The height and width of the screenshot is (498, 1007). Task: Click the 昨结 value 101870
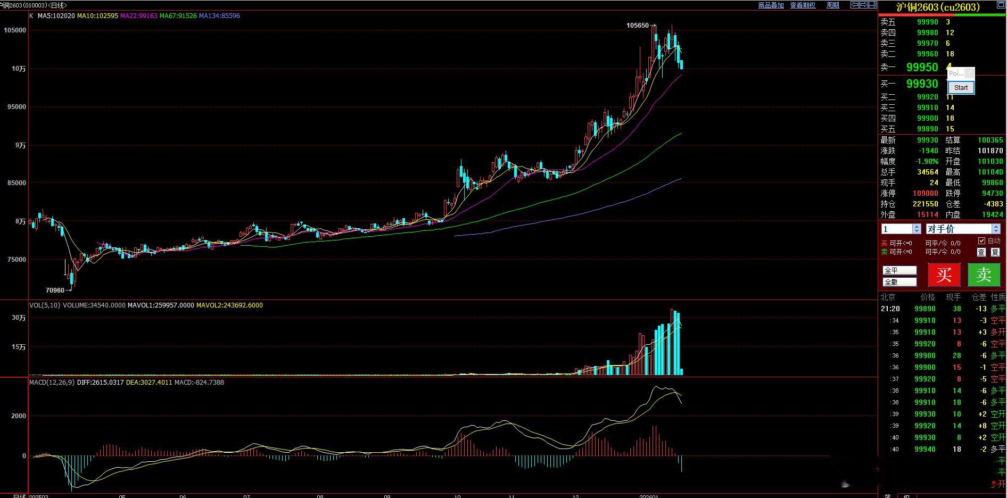coord(991,151)
